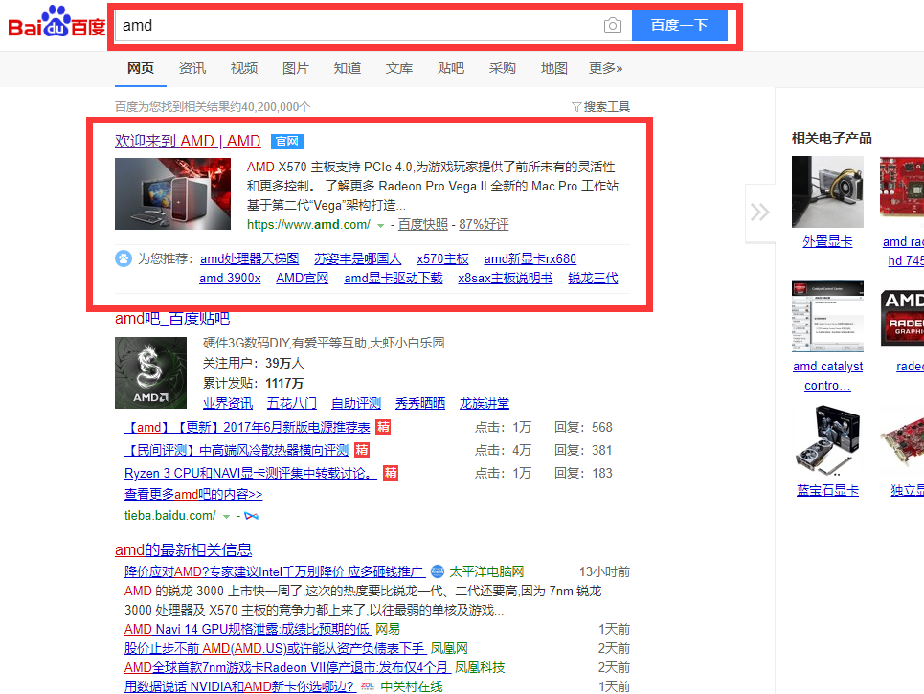This screenshot has width=924, height=694.
Task: Open AMD官网 suggestion link
Action: [x=303, y=278]
